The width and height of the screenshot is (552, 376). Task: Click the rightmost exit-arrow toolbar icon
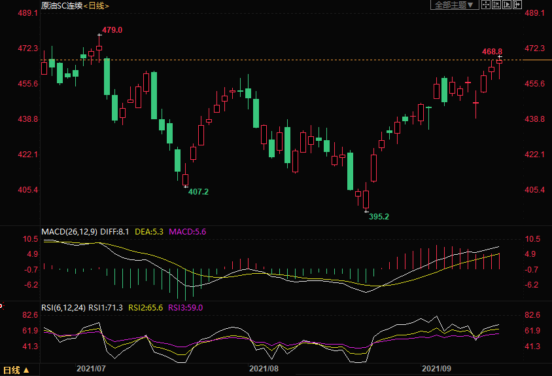pyautogui.click(x=517, y=5)
